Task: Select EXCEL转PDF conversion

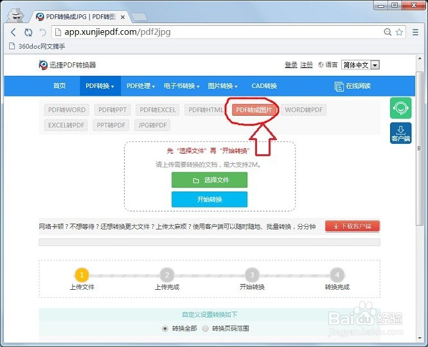Action: (66, 125)
